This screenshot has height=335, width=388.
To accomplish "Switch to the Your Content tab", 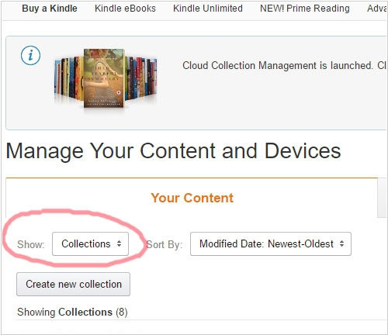I will point(192,198).
